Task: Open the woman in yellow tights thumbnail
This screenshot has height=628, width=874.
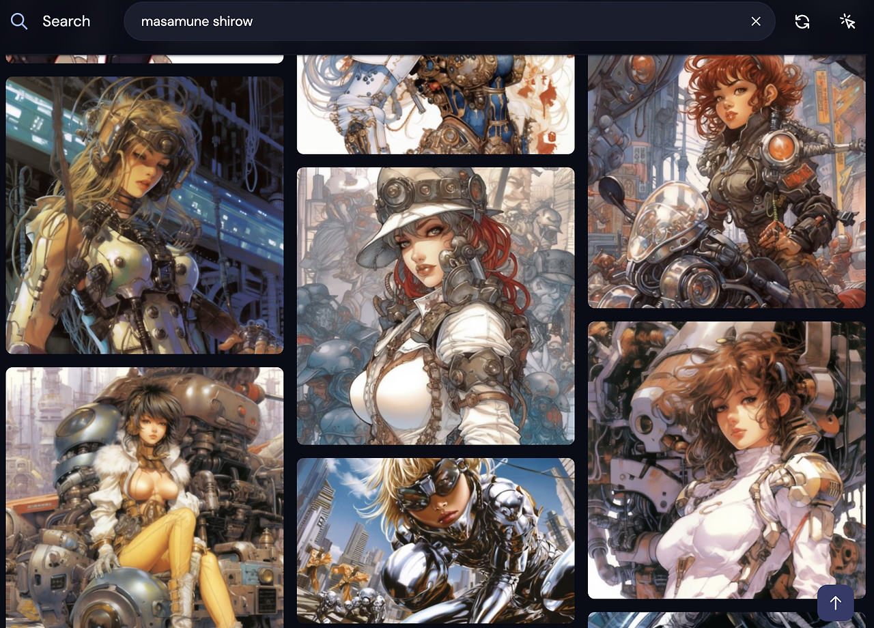Action: pos(145,498)
